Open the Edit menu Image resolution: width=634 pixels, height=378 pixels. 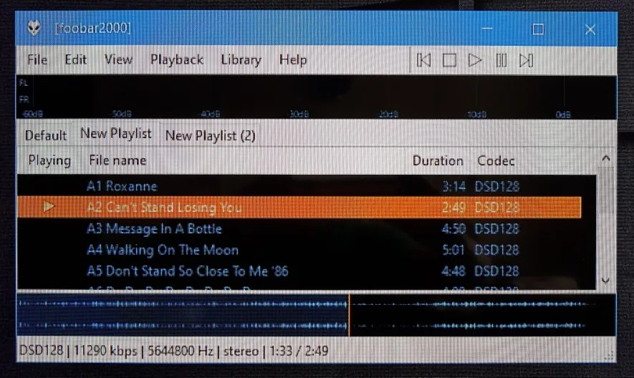(76, 60)
